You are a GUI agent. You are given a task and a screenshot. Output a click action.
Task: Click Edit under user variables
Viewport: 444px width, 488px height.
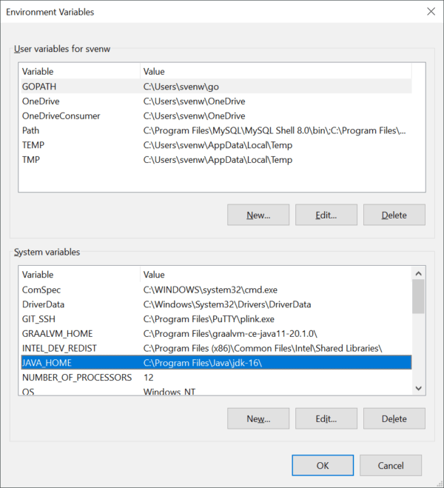pos(326,215)
